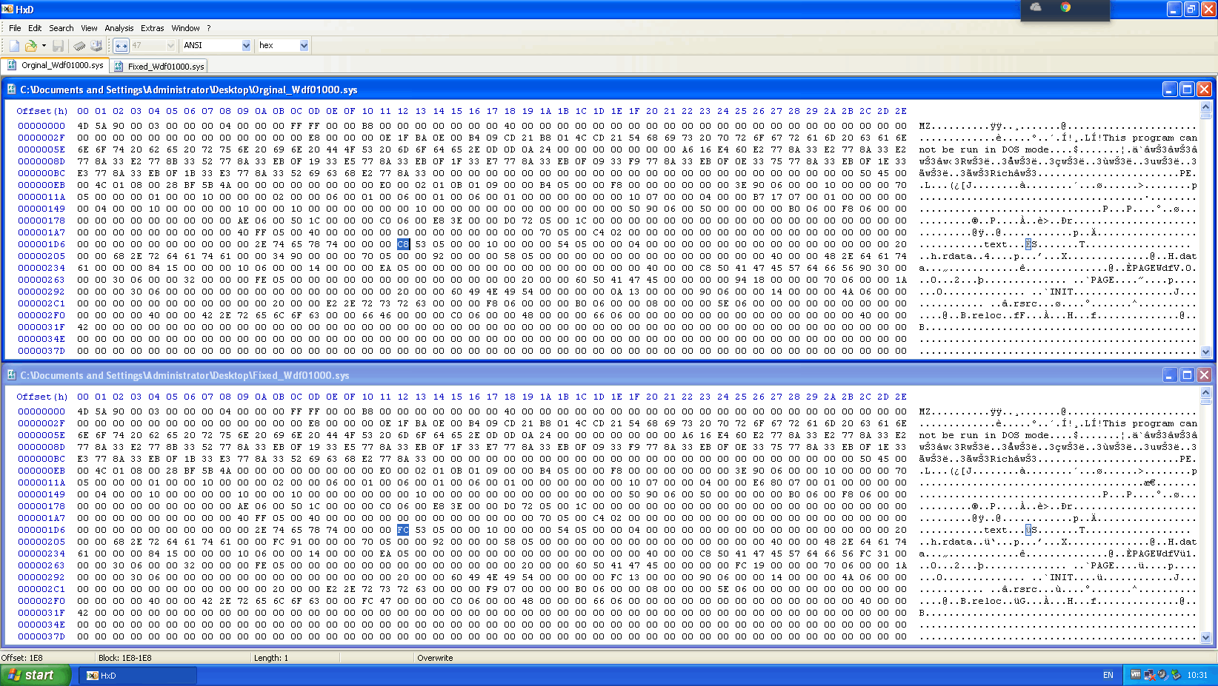Click the EN language indicator in taskbar
This screenshot has width=1218, height=686.
1108,675
